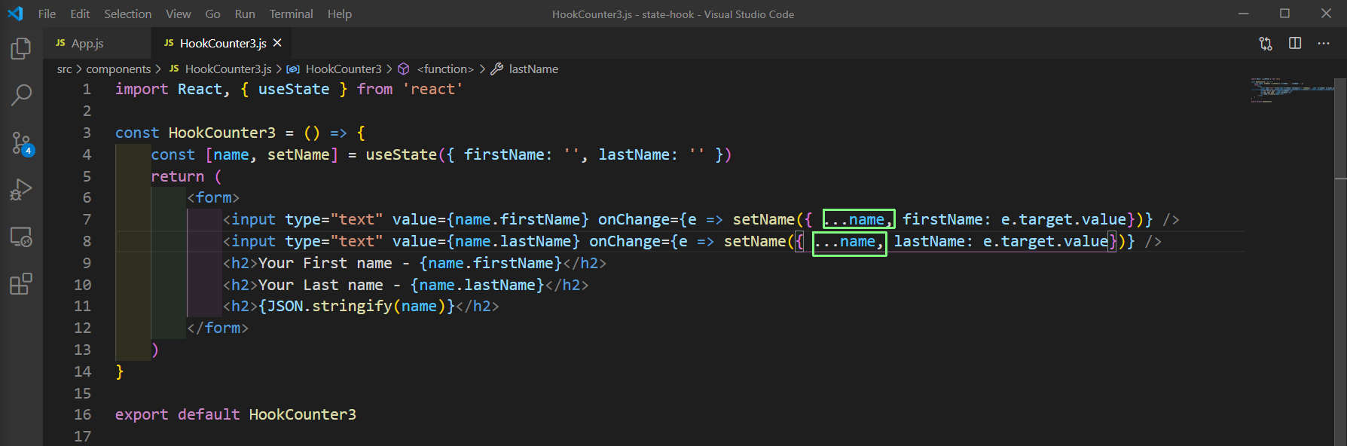The height and width of the screenshot is (446, 1347).
Task: Click 'Your First name' heading text
Action: 325,263
